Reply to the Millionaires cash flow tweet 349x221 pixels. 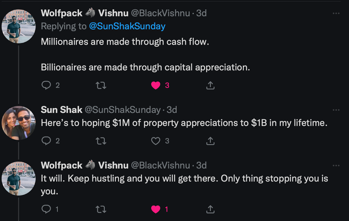tap(46, 85)
